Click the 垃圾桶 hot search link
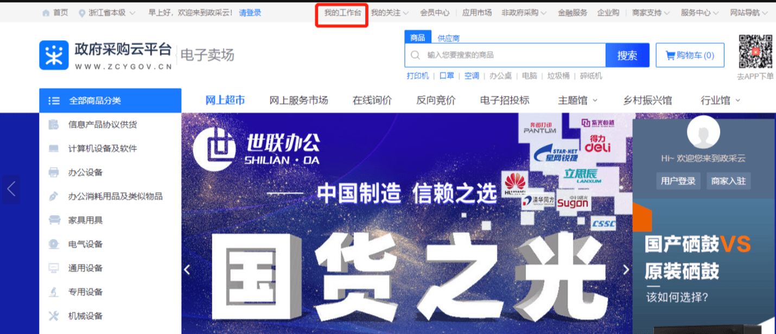The width and height of the screenshot is (776, 334). [x=558, y=75]
